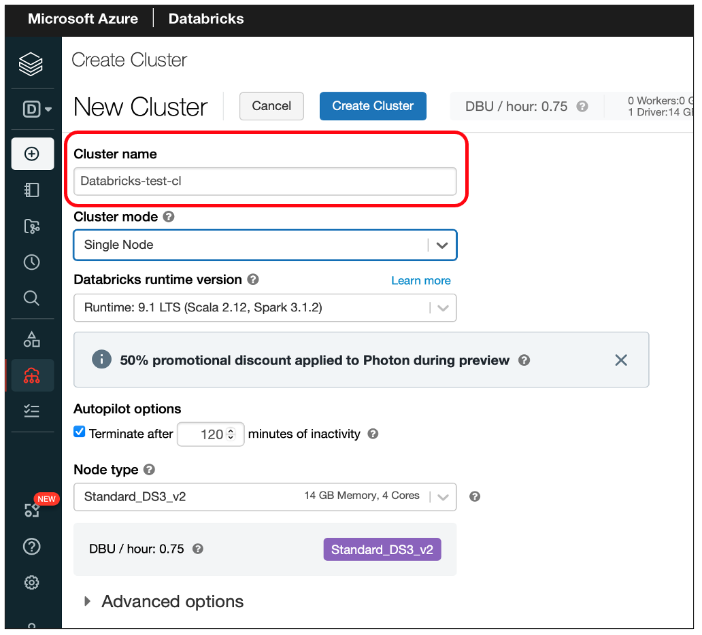Click the blue Create Cluster button
This screenshot has width=702, height=635.
373,106
